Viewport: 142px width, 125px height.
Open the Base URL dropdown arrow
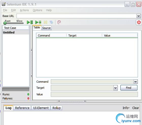pyautogui.click(x=138, y=16)
